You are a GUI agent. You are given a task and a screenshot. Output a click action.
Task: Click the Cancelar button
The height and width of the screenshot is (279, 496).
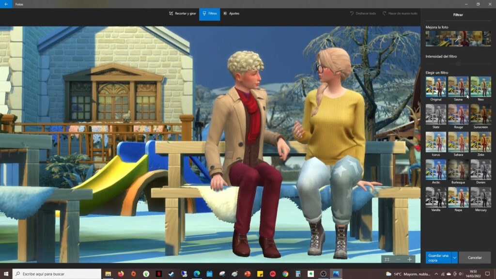[x=475, y=258]
